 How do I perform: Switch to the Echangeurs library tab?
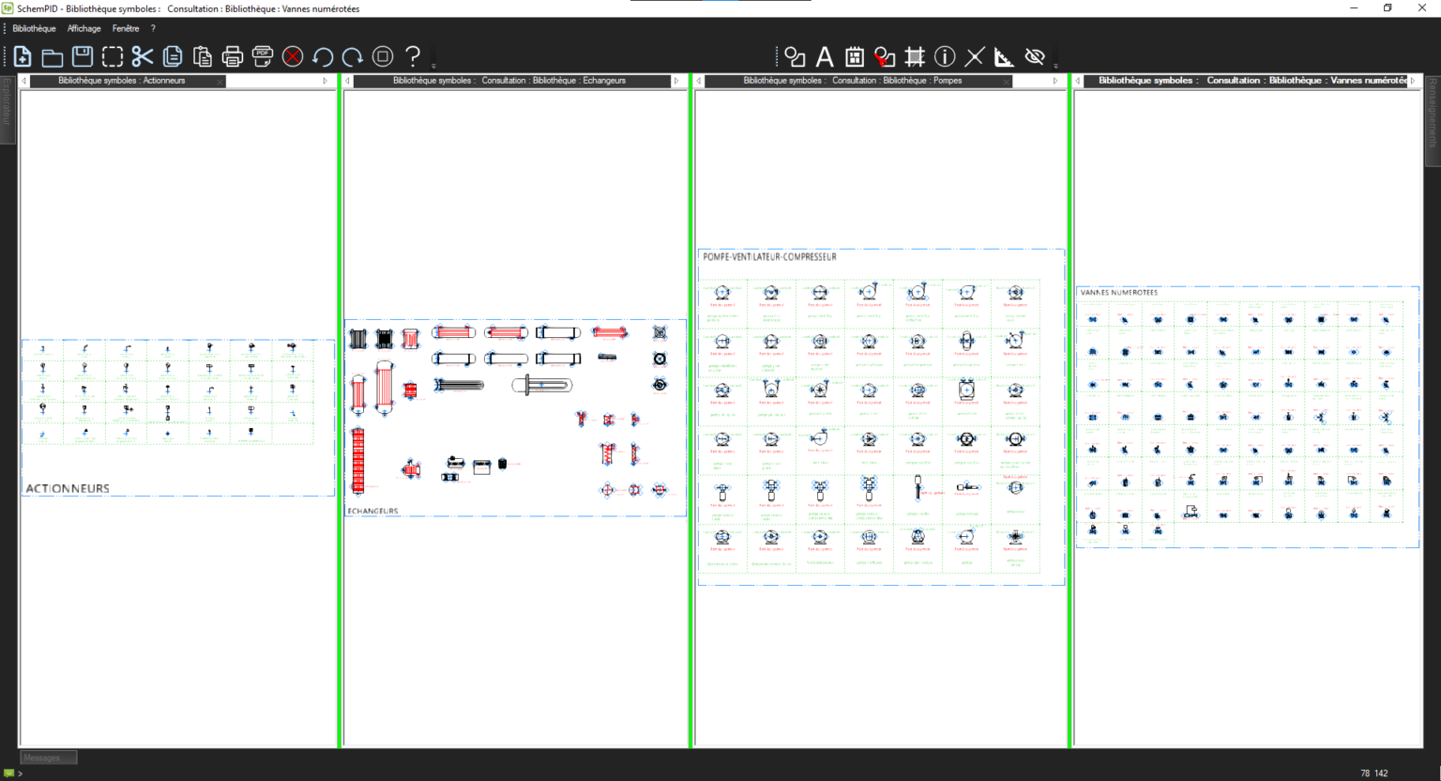[515, 81]
